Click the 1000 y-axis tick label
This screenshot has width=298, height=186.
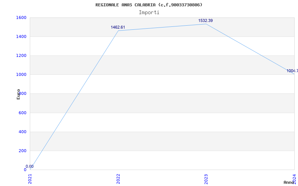pyautogui.click(x=21, y=75)
